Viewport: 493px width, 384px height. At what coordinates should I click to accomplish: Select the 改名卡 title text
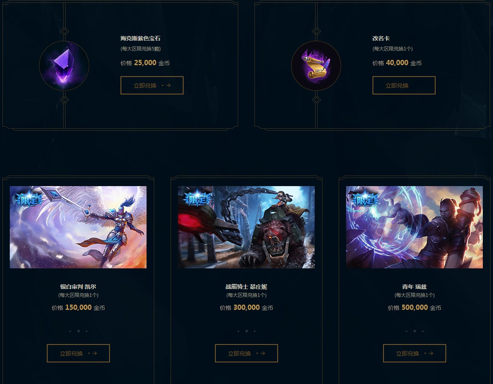click(x=381, y=39)
